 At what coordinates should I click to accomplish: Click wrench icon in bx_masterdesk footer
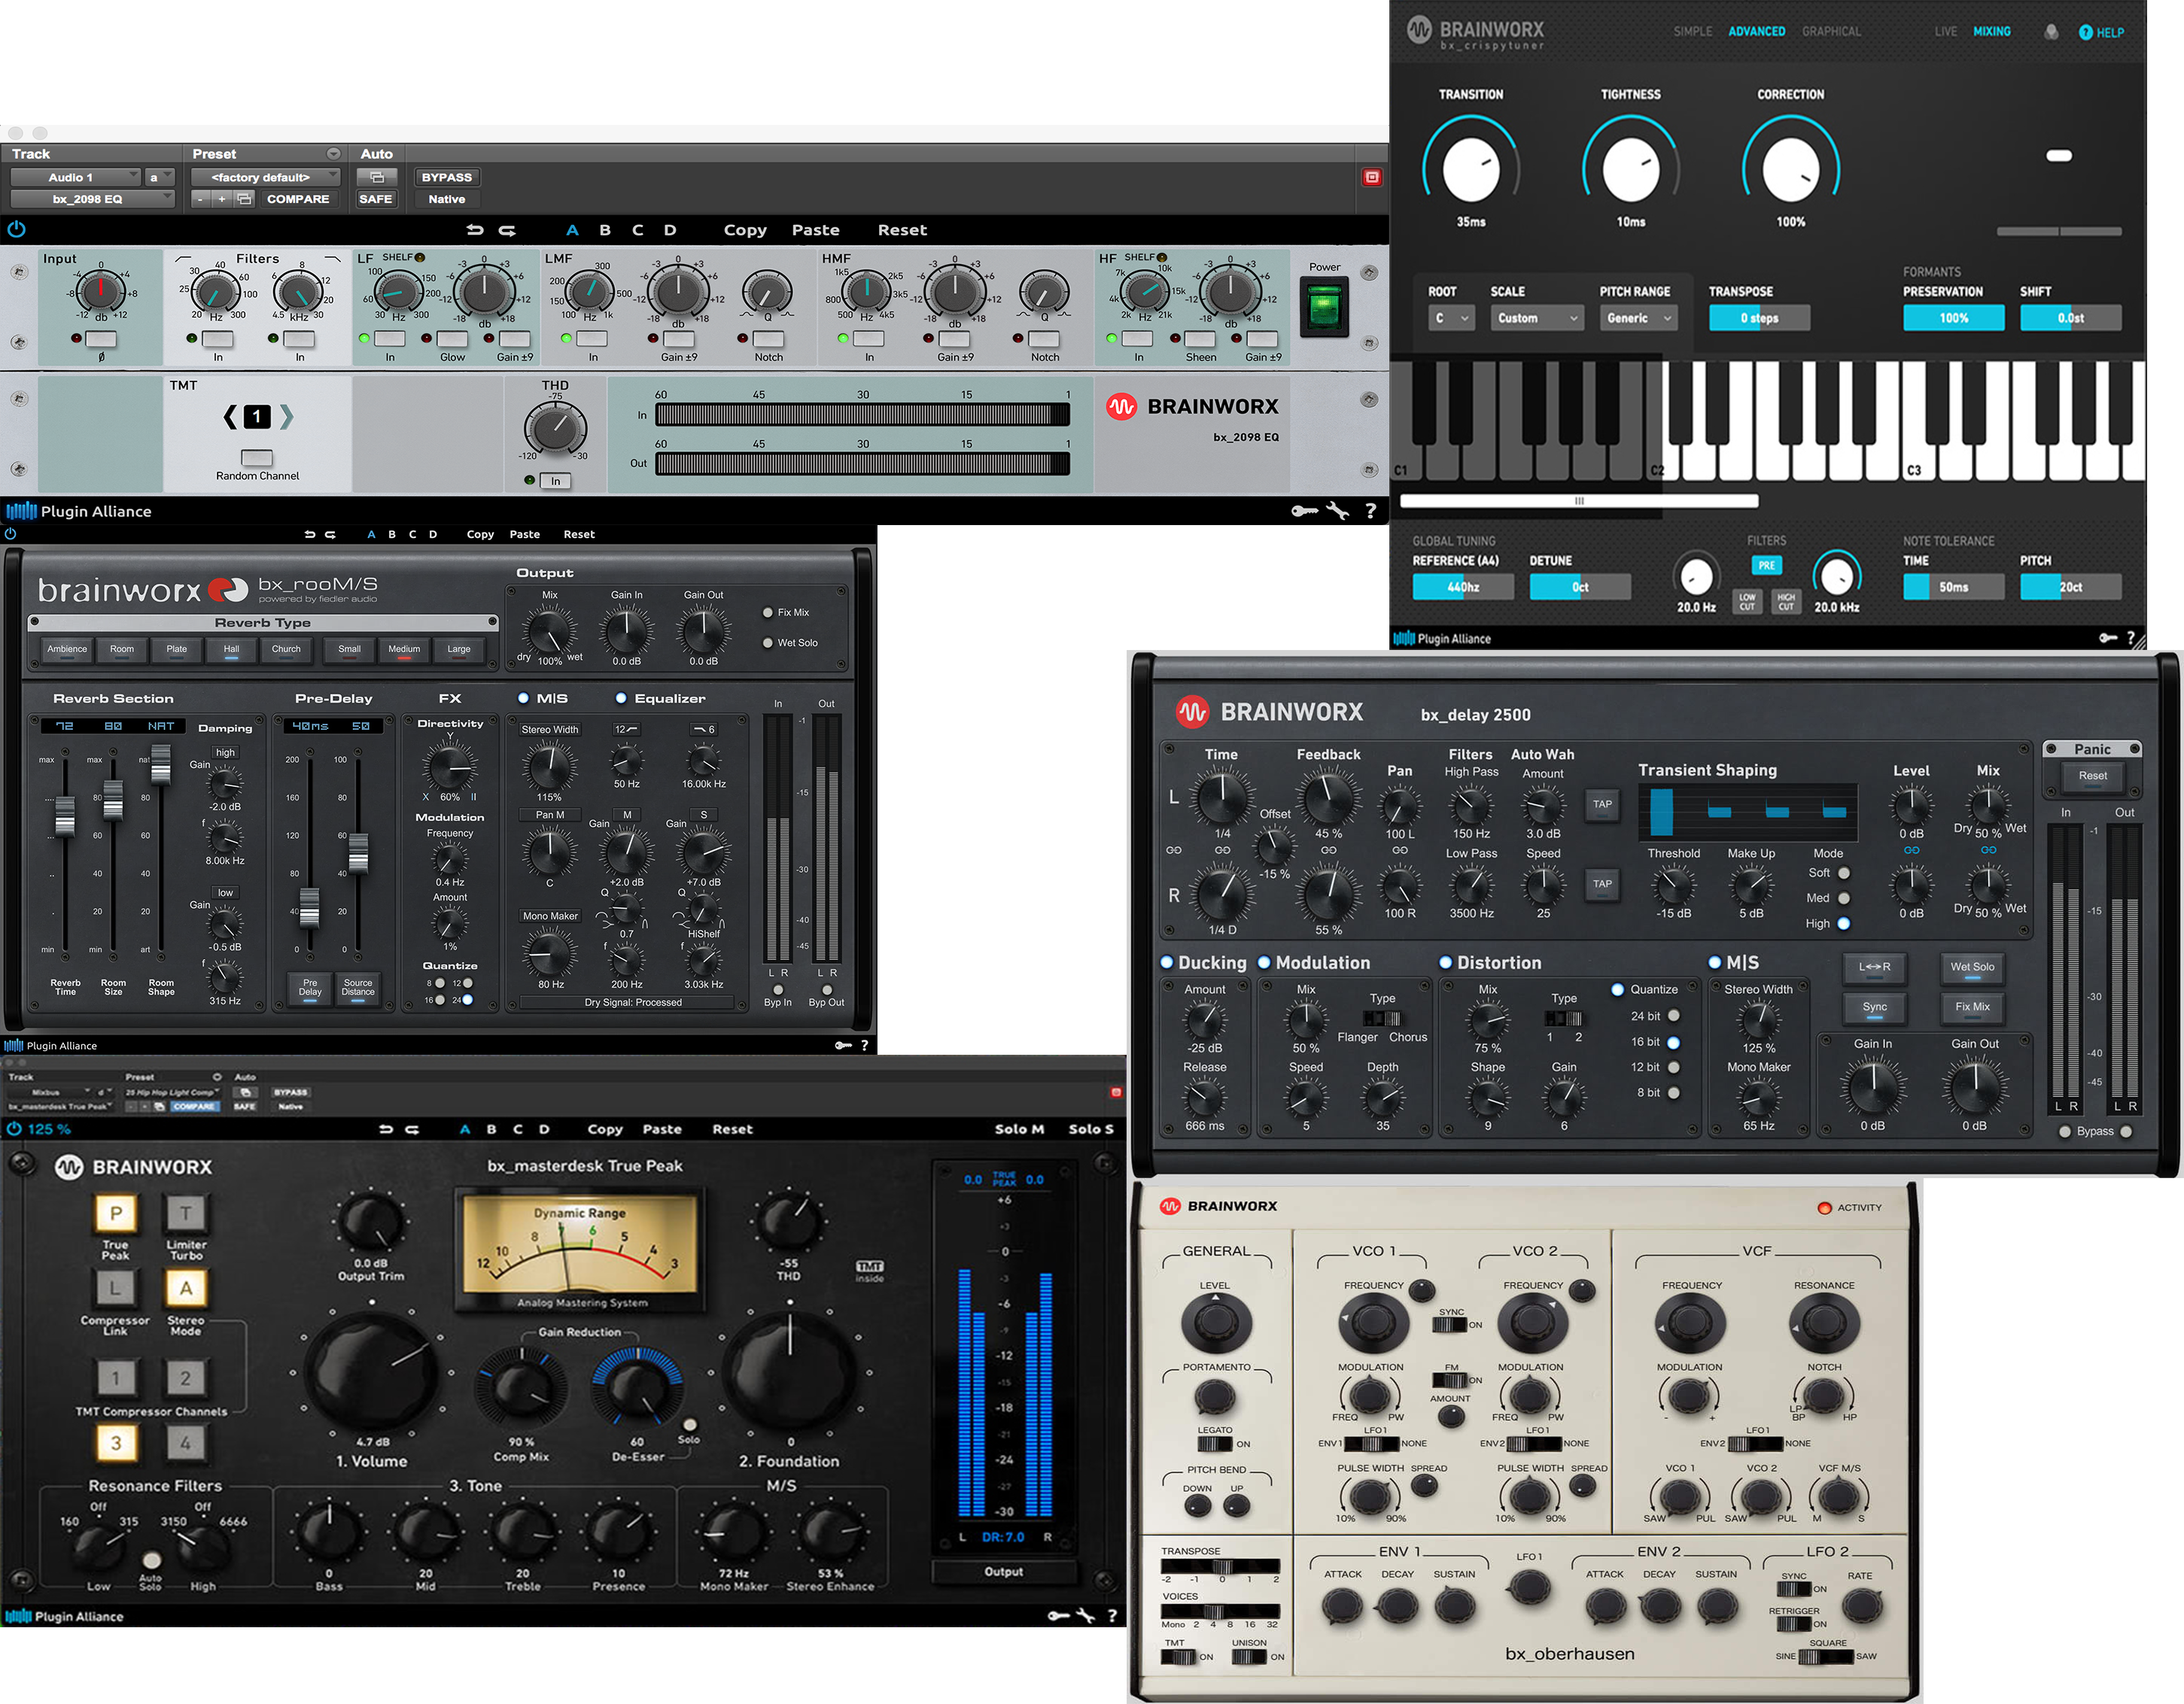[x=1085, y=1615]
